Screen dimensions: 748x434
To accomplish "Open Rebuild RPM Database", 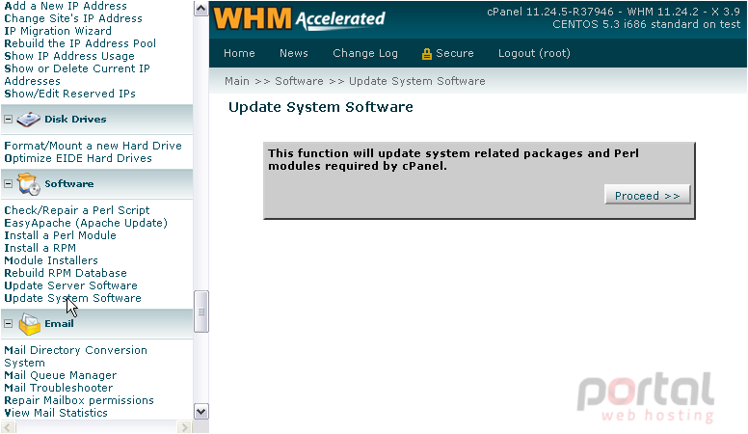I will pyautogui.click(x=66, y=273).
